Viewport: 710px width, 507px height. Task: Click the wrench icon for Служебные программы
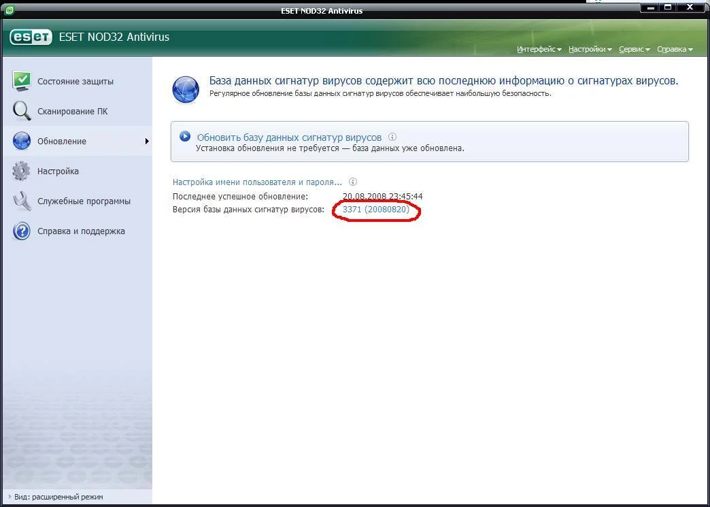pos(21,201)
